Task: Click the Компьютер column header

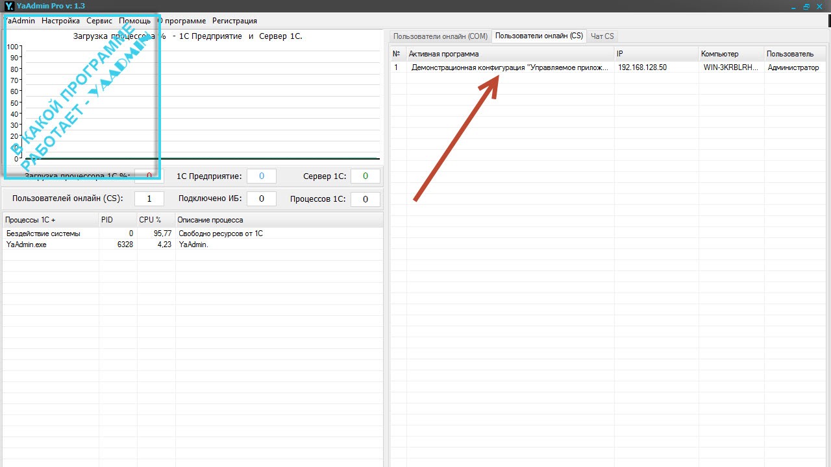Action: click(730, 54)
